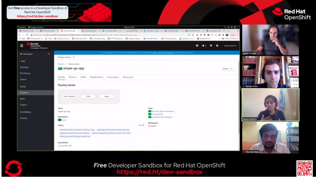
Task: Open the notifications bell icon
Action: pos(203,46)
